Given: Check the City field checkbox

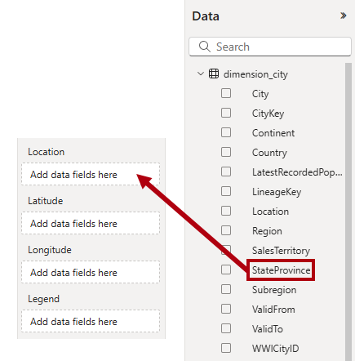Looking at the screenshot, I should (x=226, y=93).
